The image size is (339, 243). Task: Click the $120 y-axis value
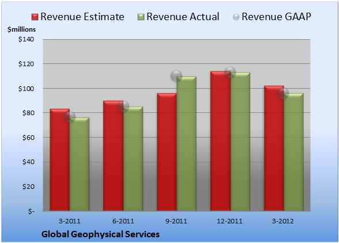[26, 64]
